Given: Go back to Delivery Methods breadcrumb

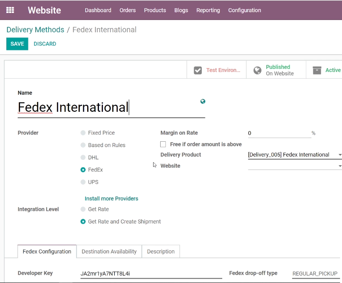Looking at the screenshot, I should [x=35, y=30].
